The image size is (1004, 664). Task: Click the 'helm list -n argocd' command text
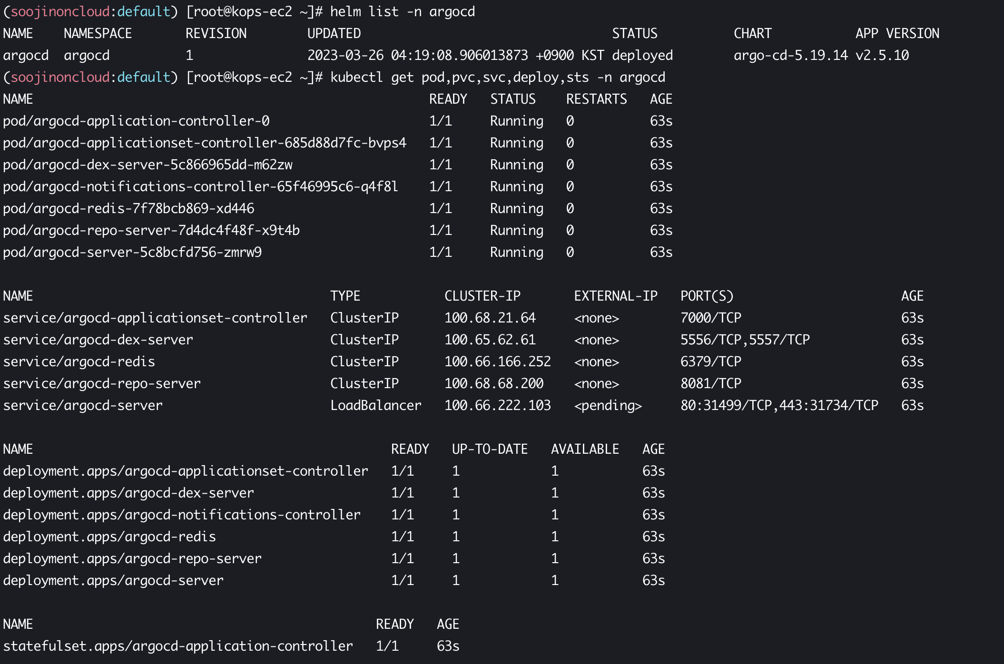coord(402,11)
